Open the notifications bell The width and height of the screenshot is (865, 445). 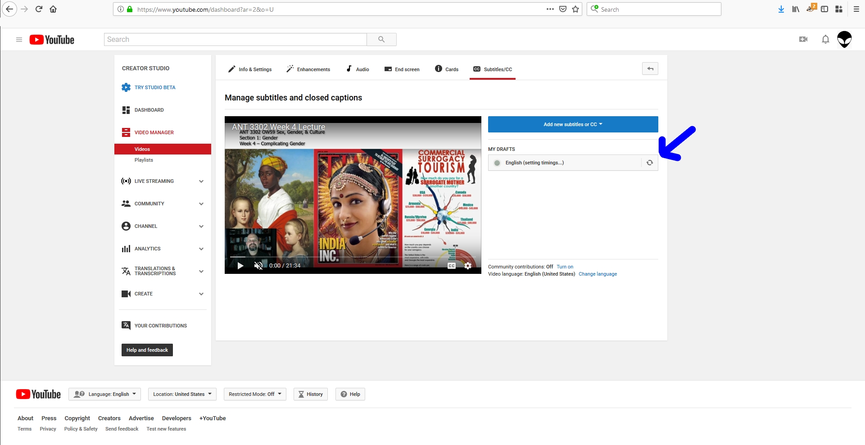tap(825, 40)
